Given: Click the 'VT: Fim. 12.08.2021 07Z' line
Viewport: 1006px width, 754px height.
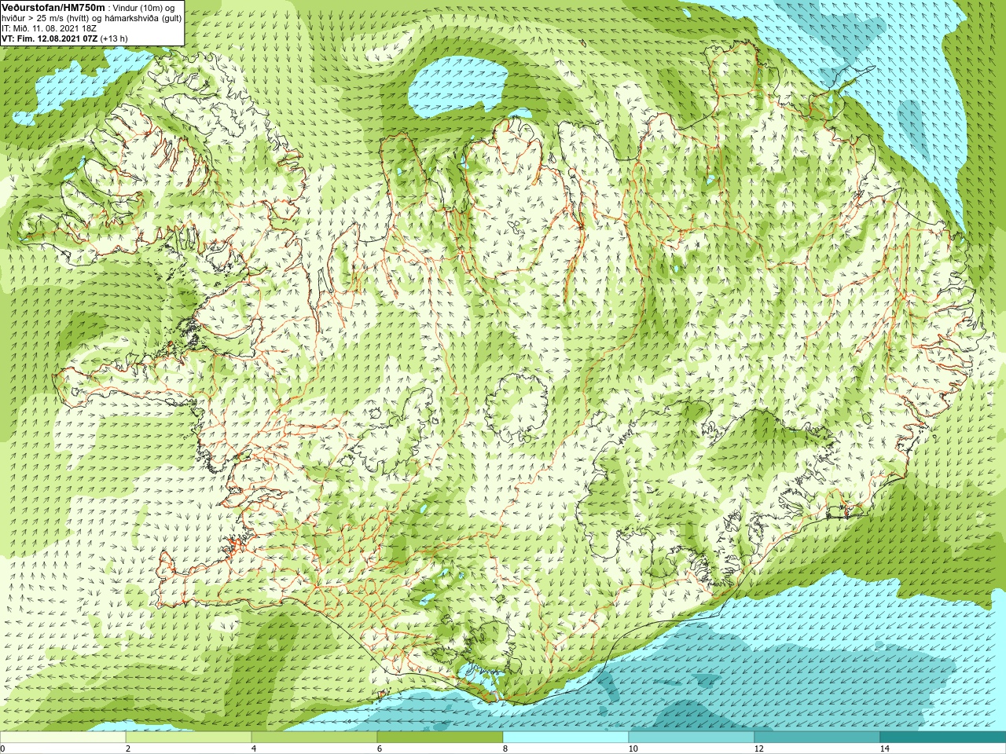Looking at the screenshot, I should pos(50,38).
